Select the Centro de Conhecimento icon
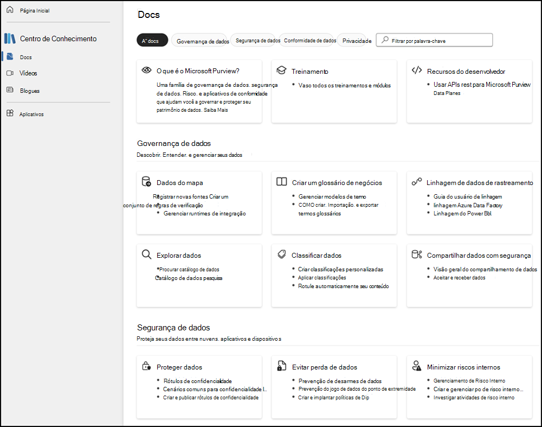Screen dimensions: 542x427 [x=11, y=39]
